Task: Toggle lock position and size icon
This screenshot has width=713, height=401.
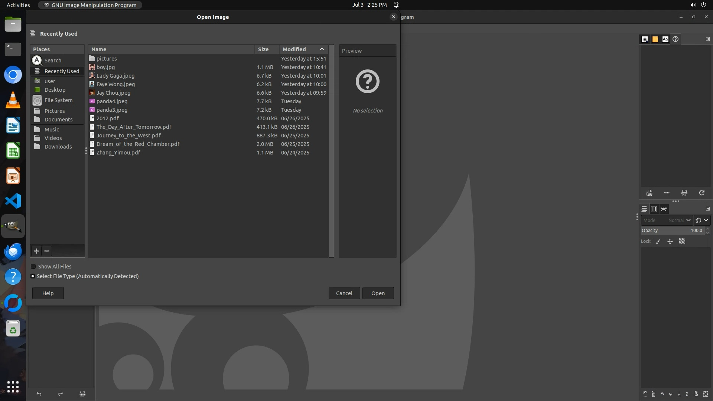Action: pyautogui.click(x=670, y=241)
